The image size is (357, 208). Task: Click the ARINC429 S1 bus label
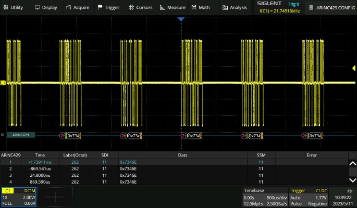pyautogui.click(x=21, y=135)
